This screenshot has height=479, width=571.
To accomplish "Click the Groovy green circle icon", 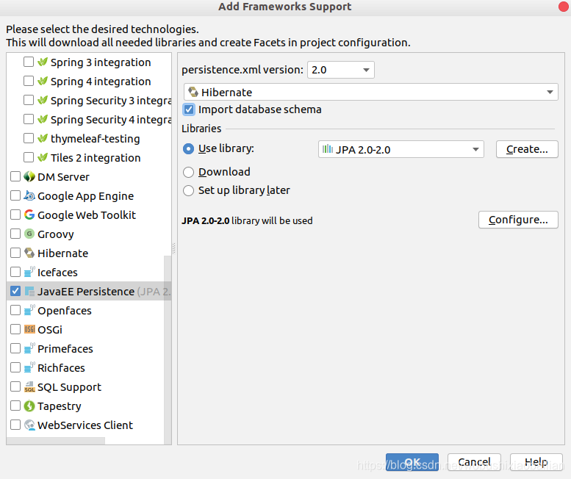I will click(29, 234).
